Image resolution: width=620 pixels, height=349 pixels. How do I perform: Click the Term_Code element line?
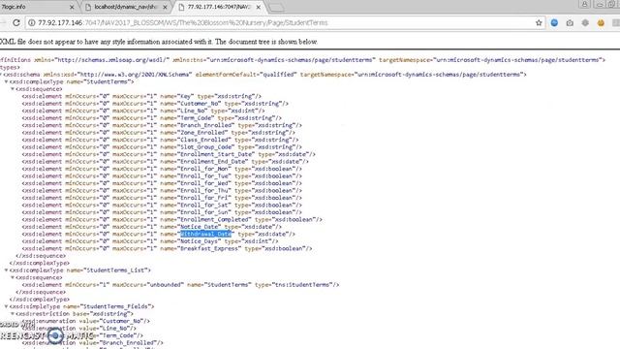152,118
